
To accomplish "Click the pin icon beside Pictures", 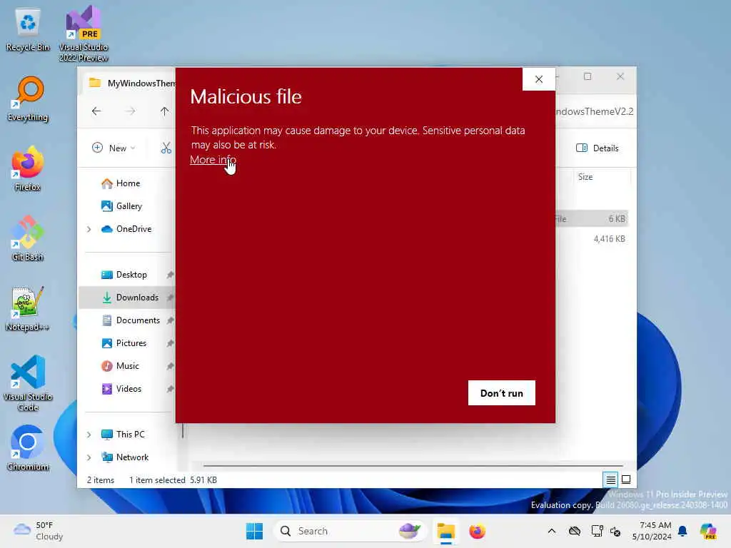I will click(x=170, y=343).
